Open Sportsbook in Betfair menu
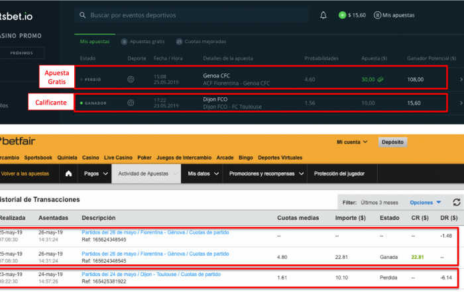Screen dimensions: 464x292 coord(38,158)
